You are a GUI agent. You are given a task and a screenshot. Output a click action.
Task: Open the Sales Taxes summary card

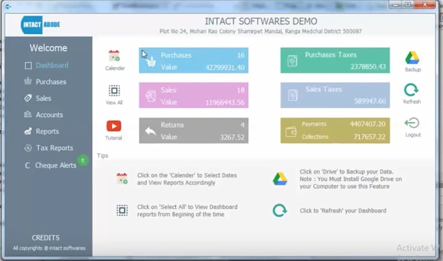[x=335, y=95]
